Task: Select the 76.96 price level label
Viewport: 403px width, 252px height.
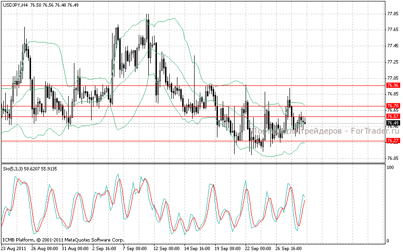Action: 393,85
